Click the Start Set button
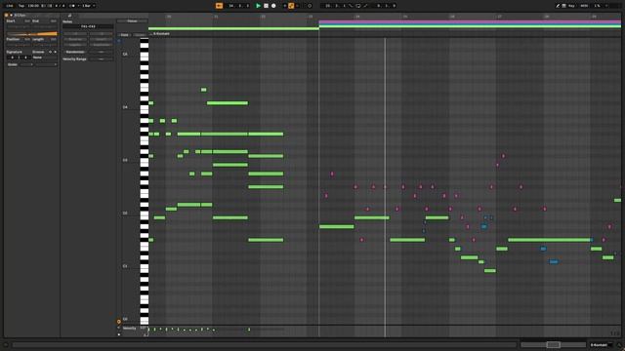This screenshot has width=625, height=351. tap(27, 21)
